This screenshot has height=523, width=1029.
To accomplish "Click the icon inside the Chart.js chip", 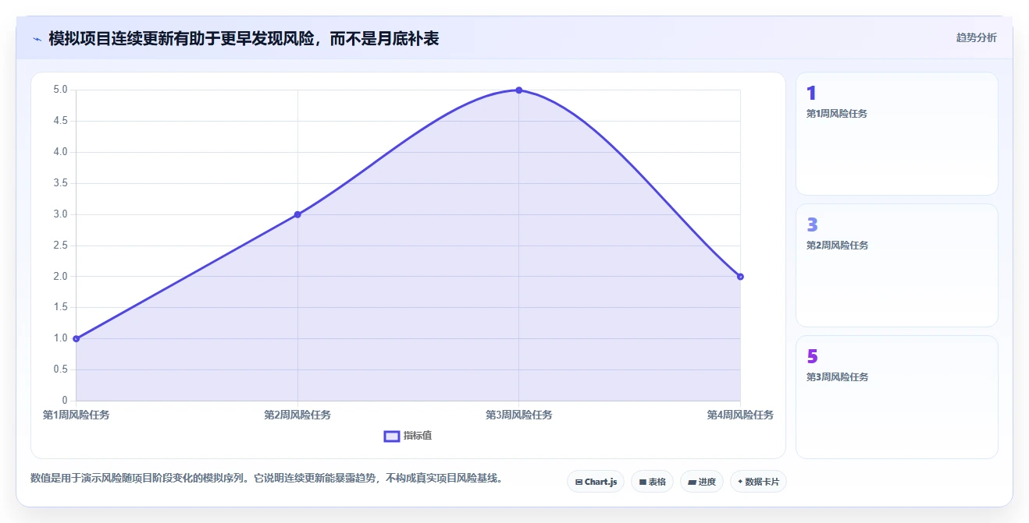I will pyautogui.click(x=579, y=482).
